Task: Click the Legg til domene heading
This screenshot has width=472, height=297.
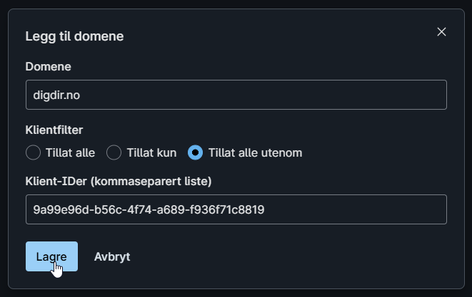Action: tap(75, 36)
